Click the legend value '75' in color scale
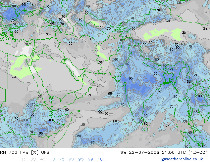Image resolution: width=210 pixels, height=162 pixels. click(x=62, y=159)
